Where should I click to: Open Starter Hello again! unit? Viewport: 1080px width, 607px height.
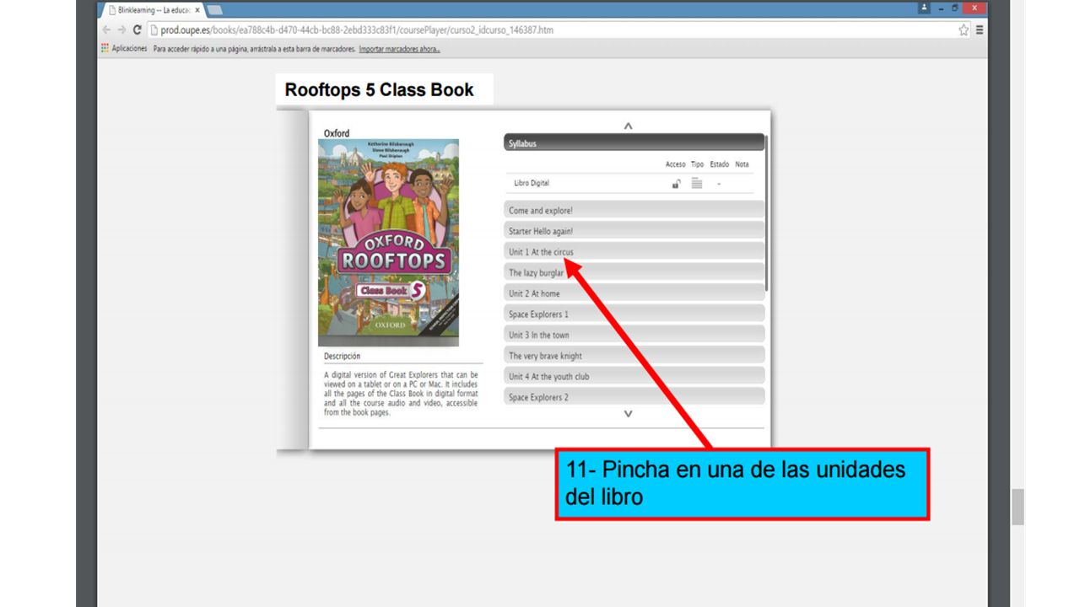click(634, 231)
